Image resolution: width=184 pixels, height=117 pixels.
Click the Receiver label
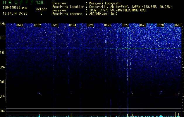point(59,10)
